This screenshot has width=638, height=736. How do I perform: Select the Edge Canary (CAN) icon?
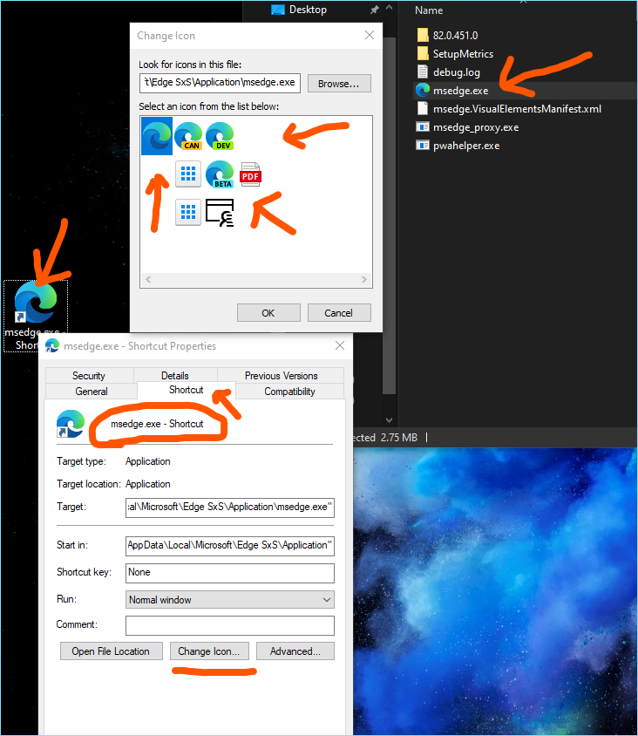(188, 136)
